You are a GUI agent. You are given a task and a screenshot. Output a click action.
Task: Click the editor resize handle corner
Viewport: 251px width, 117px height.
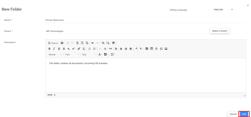coord(244,95)
